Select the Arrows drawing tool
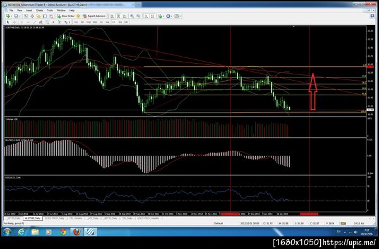The image size is (379, 249). [x=66, y=22]
